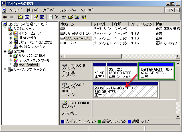Click the プライマリ パーティション legend swatch
Screen dimensions: 182x132
[x=63, y=121]
